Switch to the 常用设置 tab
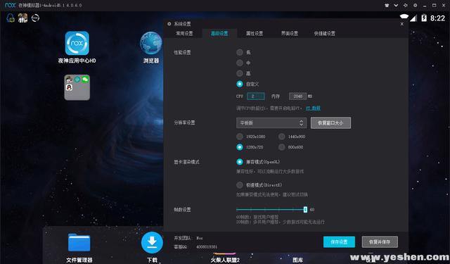The image size is (450, 264). (x=184, y=34)
